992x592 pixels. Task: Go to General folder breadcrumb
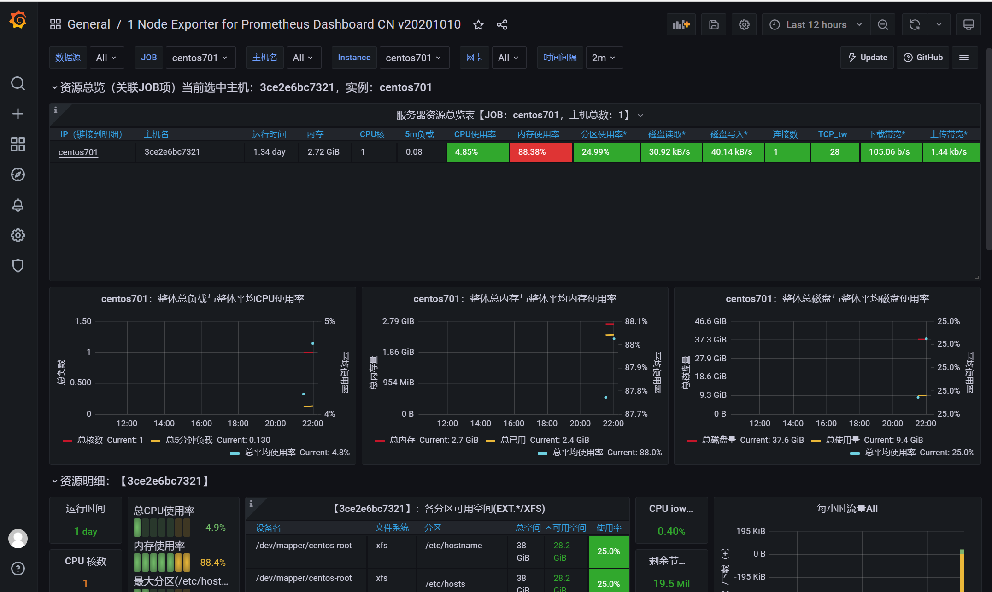click(x=88, y=24)
